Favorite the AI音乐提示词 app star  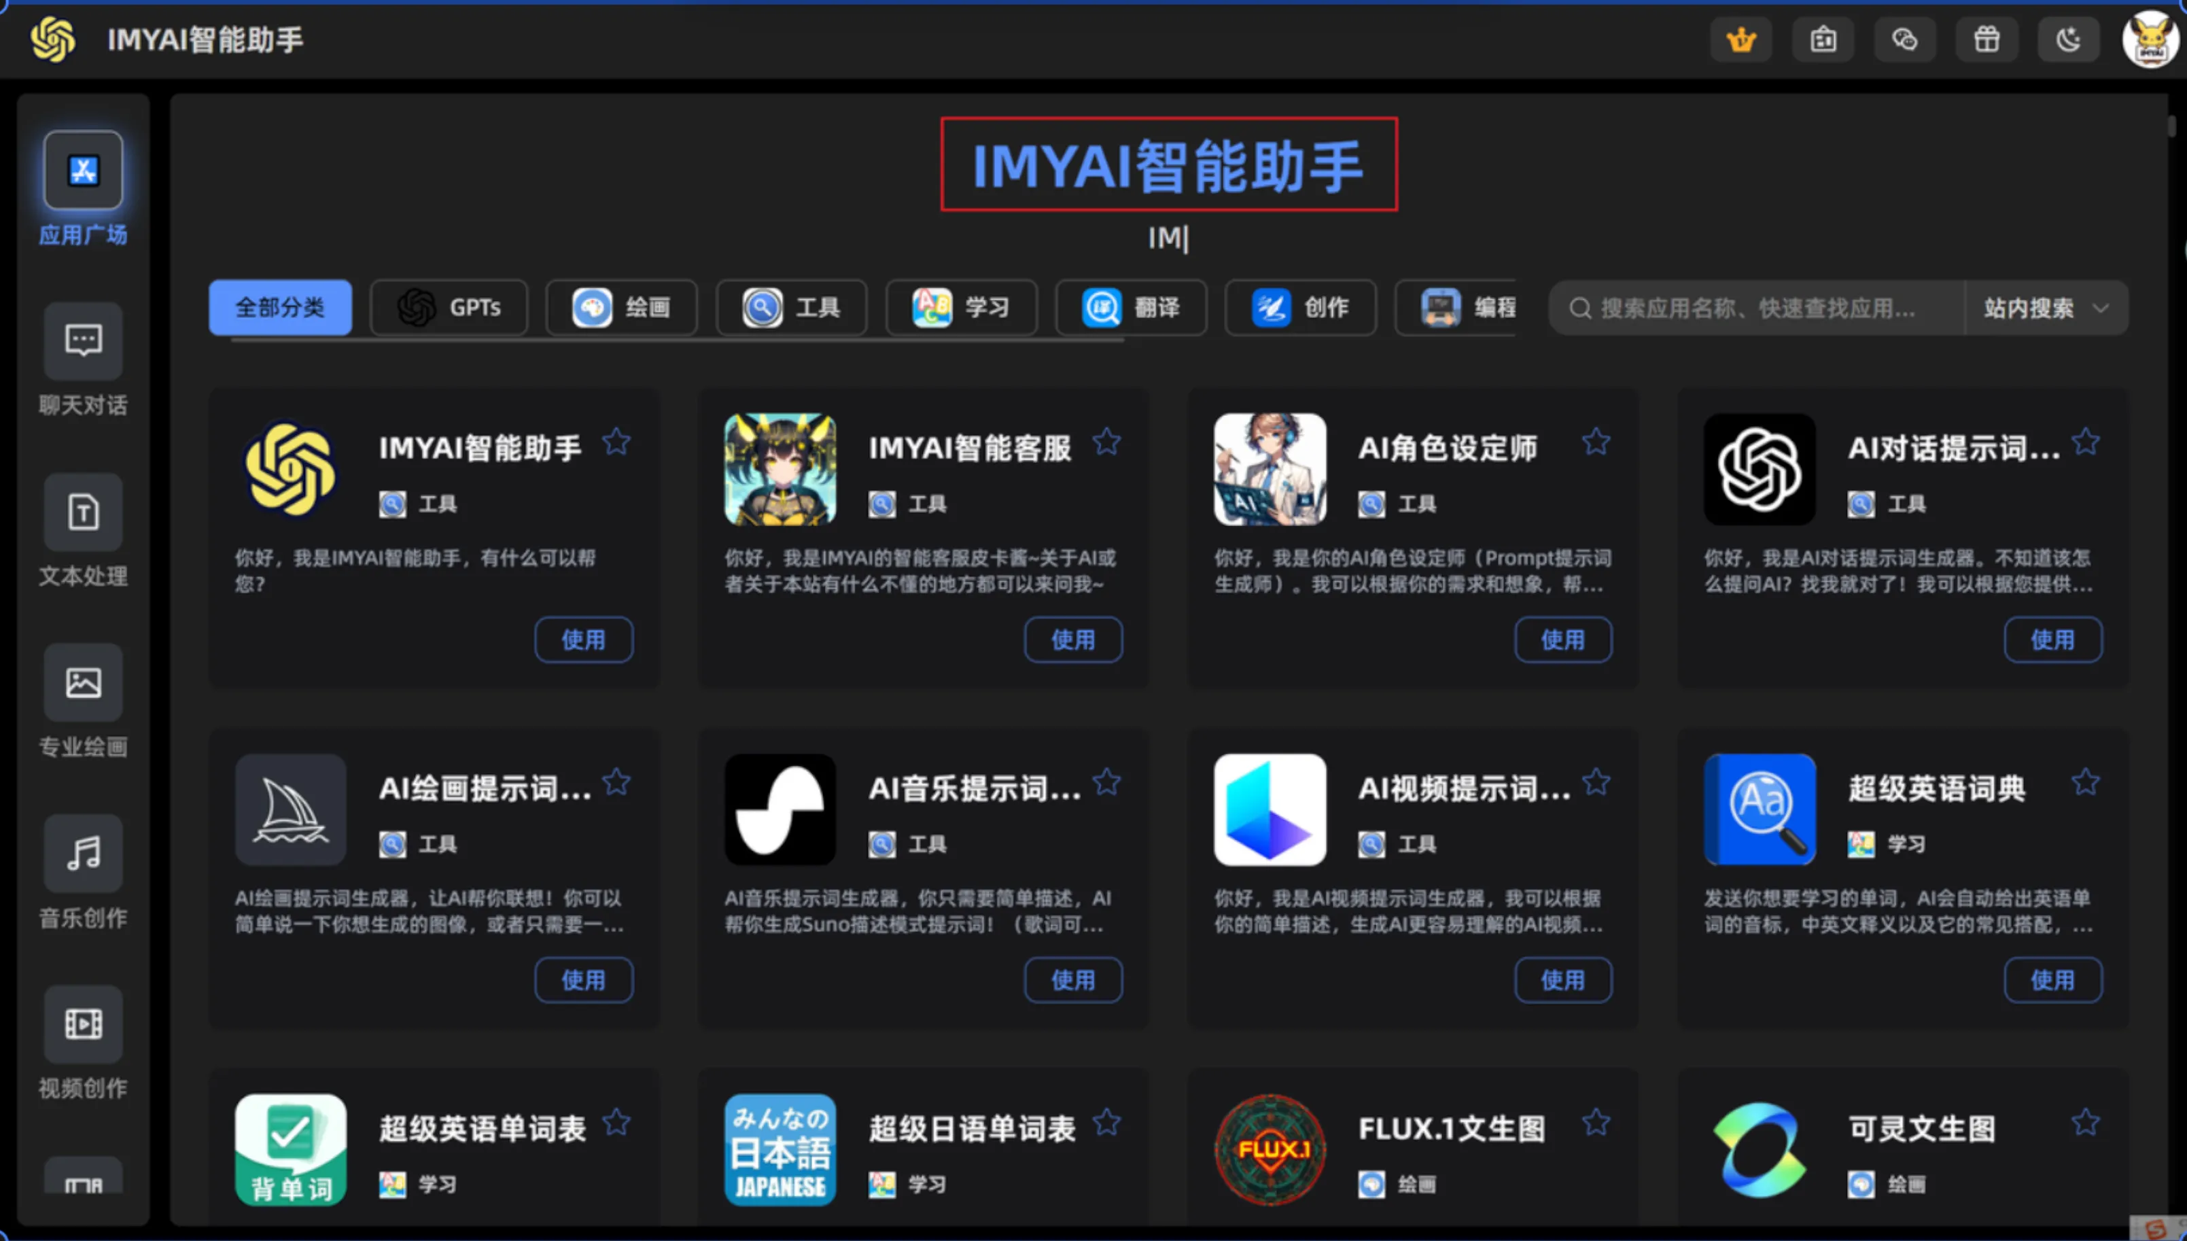(1106, 782)
